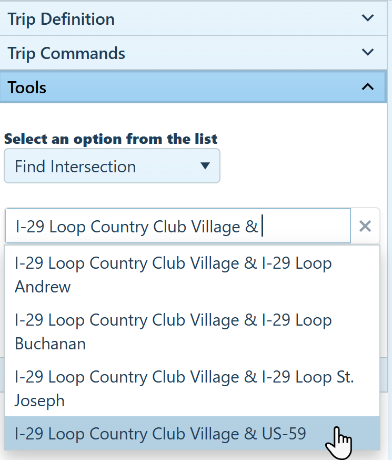
Task: Expand the Trip Commands chevron
Action: click(368, 52)
